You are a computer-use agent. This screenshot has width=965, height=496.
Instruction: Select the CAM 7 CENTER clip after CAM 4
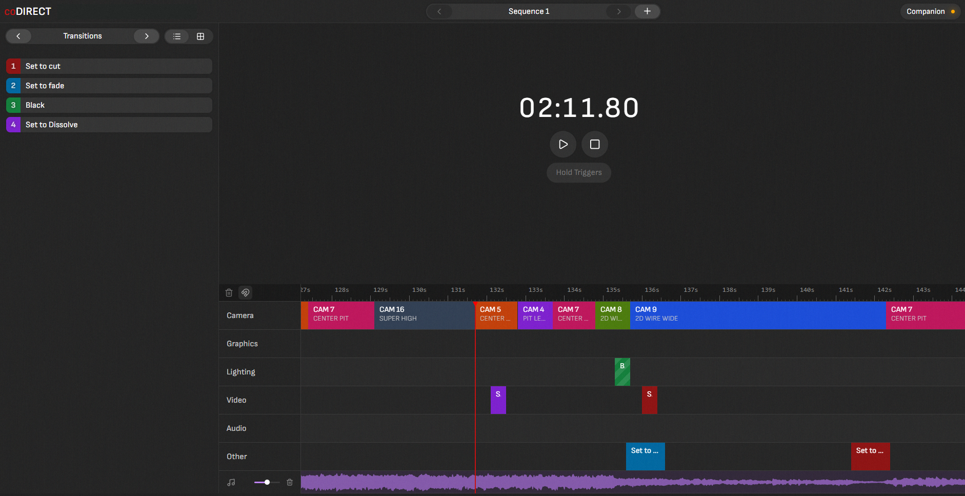tap(574, 315)
